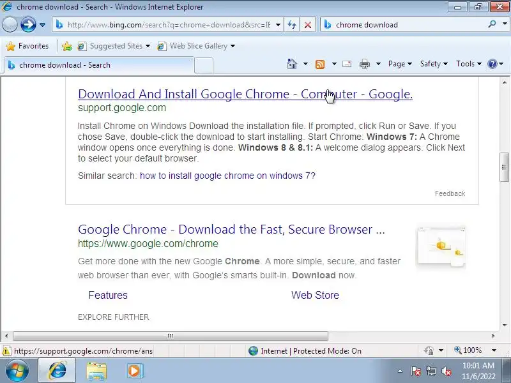Click the refresh page arrows icon
The width and height of the screenshot is (511, 383).
click(292, 25)
